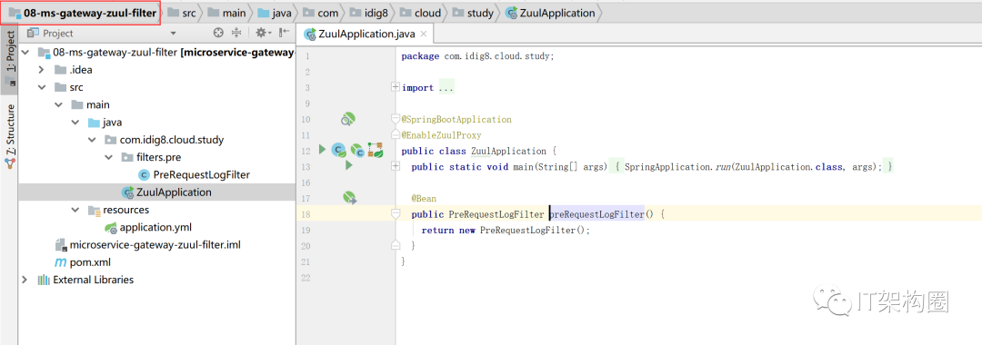Image resolution: width=982 pixels, height=345 pixels.
Task: Click the @EnableZuulProxy annotation text
Action: [x=441, y=135]
